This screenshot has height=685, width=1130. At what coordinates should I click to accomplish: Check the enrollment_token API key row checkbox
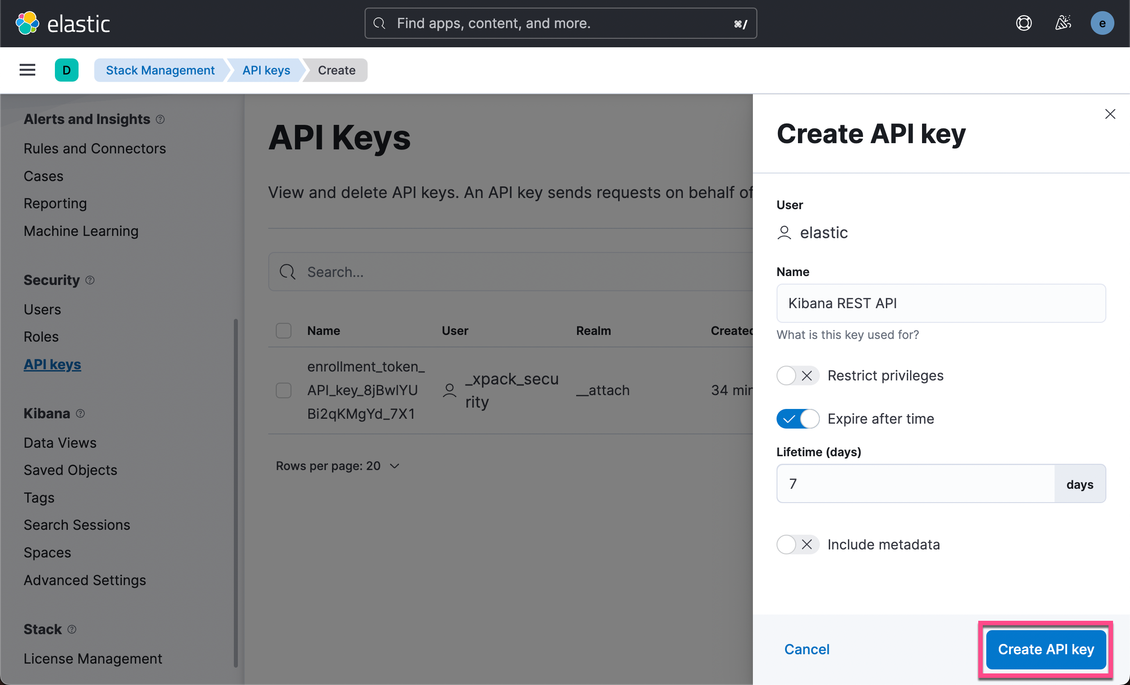(283, 390)
